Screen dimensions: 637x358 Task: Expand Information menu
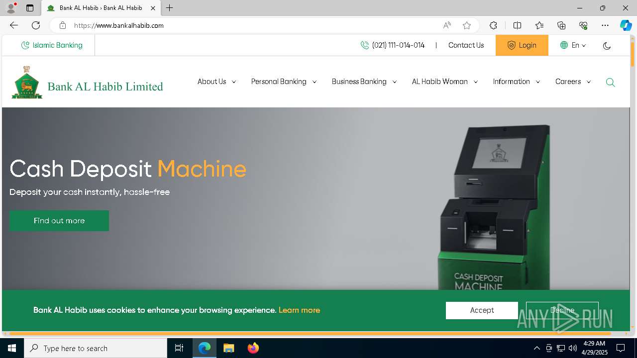coord(517,82)
